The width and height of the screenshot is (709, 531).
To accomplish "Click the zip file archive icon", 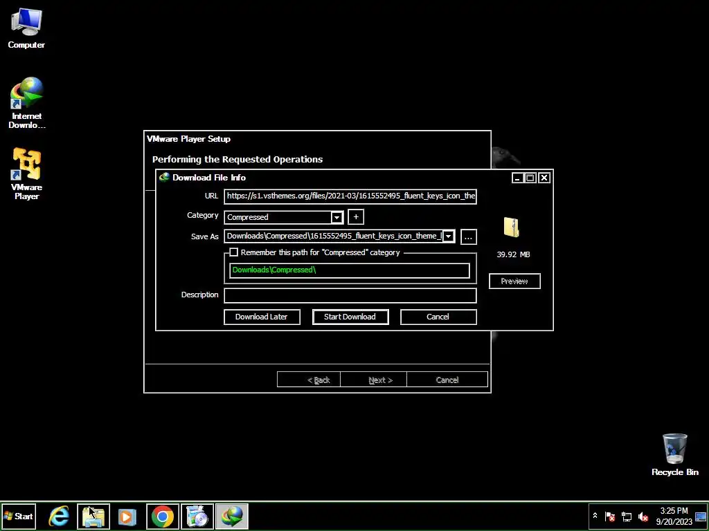I will pos(512,227).
